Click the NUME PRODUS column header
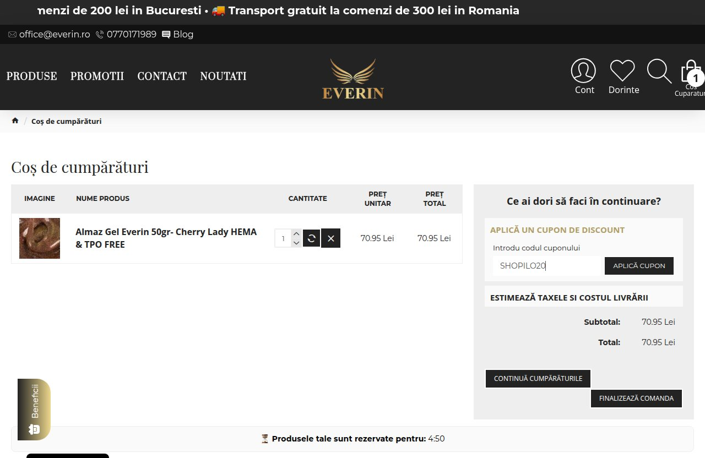 [103, 199]
